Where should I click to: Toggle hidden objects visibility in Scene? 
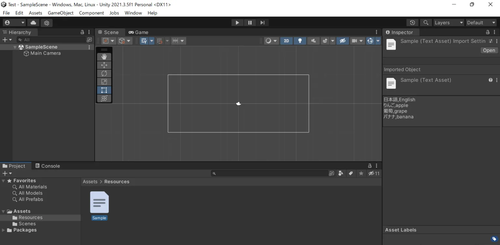tap(342, 41)
